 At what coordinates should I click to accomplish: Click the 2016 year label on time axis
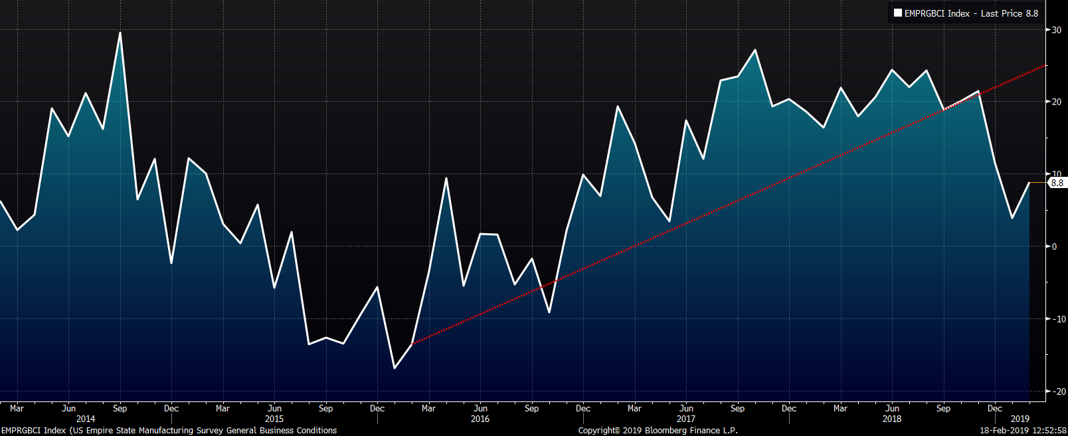tap(480, 419)
